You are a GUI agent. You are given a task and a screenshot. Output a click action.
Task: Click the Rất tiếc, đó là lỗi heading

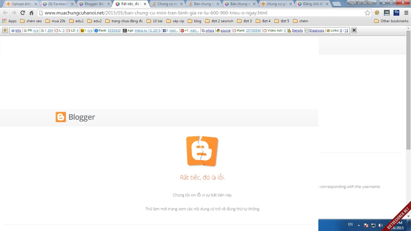tap(202, 177)
